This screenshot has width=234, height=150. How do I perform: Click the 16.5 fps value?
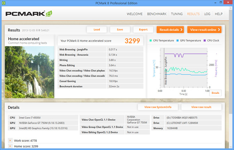[x=113, y=71]
